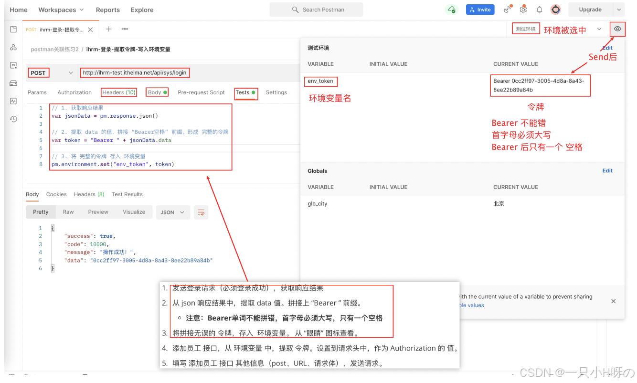The height and width of the screenshot is (383, 637).
Task: Open the environment selector dropdown
Action: pyautogui.click(x=599, y=29)
